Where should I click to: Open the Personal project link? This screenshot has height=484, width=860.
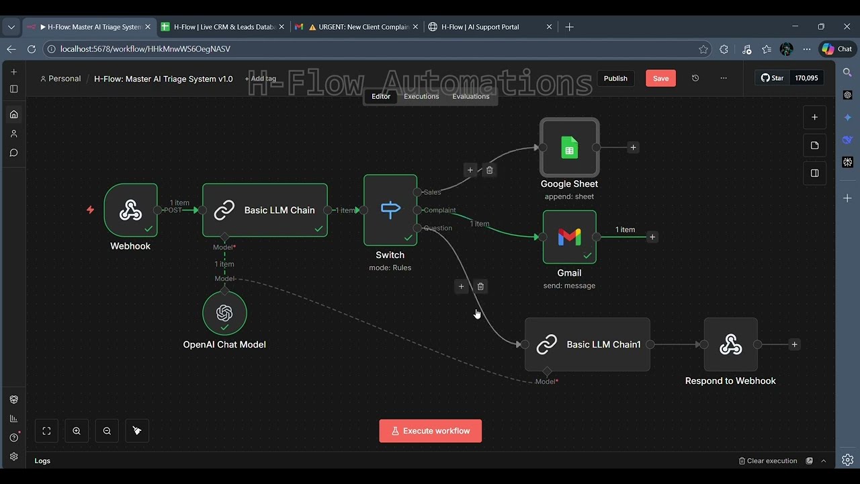click(x=60, y=79)
